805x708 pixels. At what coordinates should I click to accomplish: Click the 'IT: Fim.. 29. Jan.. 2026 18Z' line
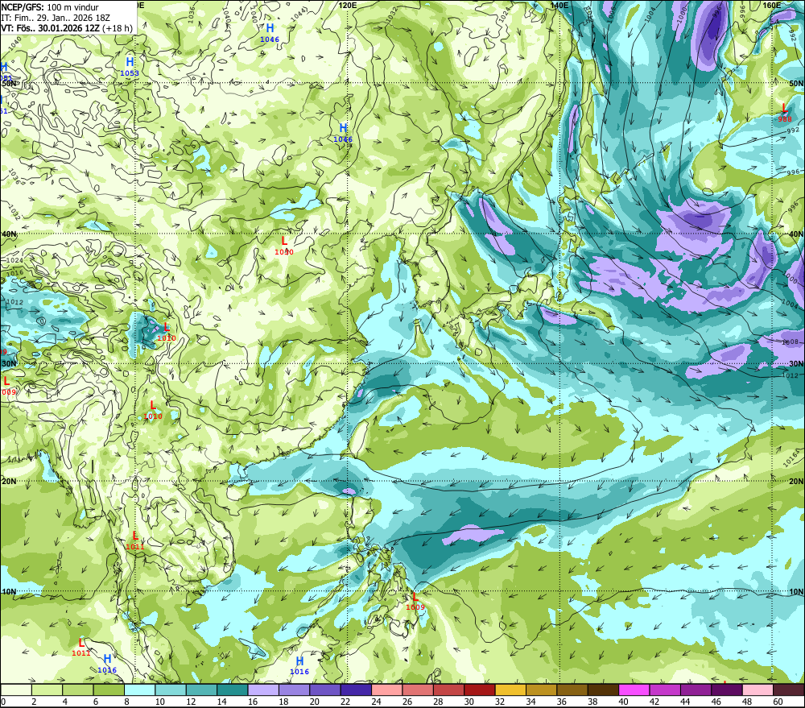point(56,18)
